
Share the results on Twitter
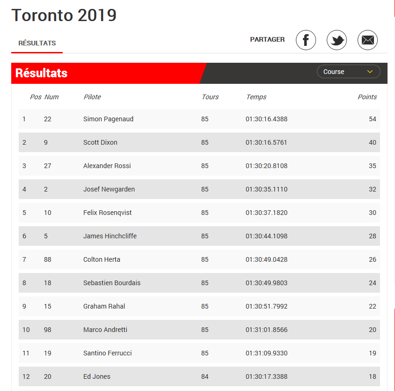click(337, 40)
